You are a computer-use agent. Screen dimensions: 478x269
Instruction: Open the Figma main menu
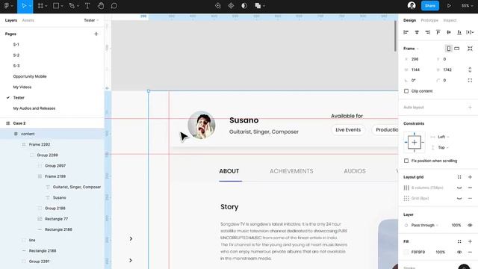[7, 6]
